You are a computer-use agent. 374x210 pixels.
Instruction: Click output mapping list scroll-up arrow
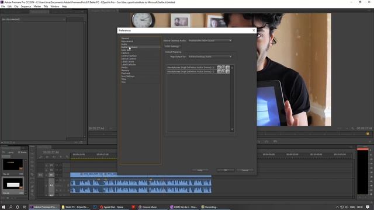point(232,68)
